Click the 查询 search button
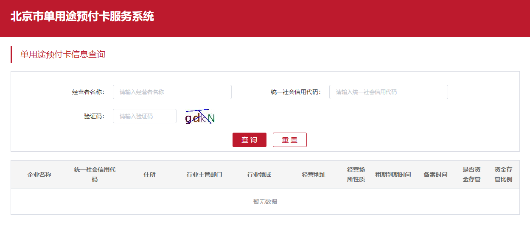Image resolution: width=530 pixels, height=236 pixels. pos(249,140)
